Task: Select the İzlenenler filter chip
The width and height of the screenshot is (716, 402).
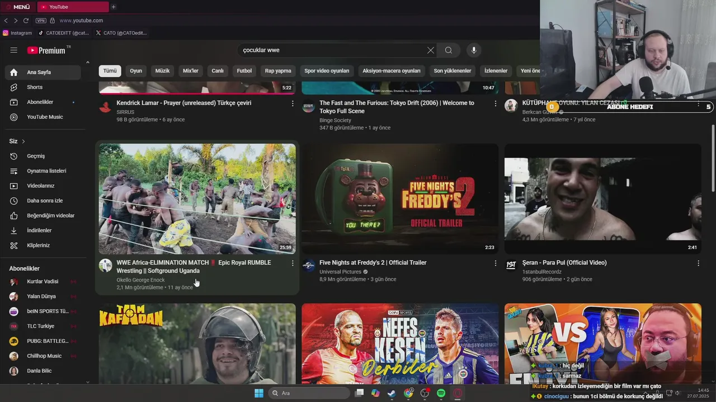Action: click(x=496, y=71)
